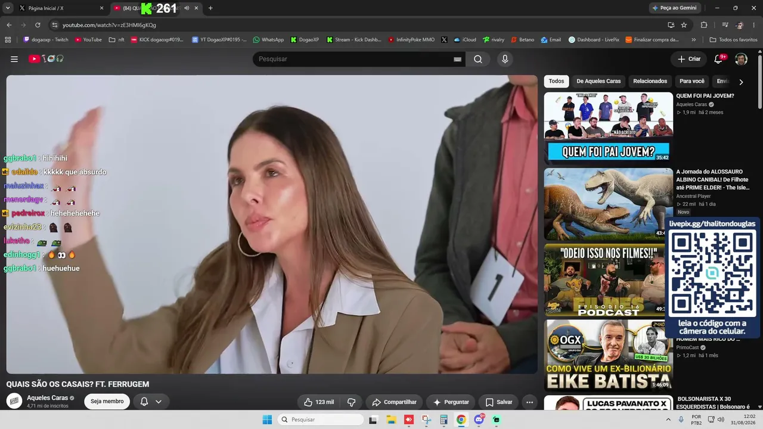The width and height of the screenshot is (763, 429).
Task: Open the WhatsApp bookmark
Action: coord(268,40)
